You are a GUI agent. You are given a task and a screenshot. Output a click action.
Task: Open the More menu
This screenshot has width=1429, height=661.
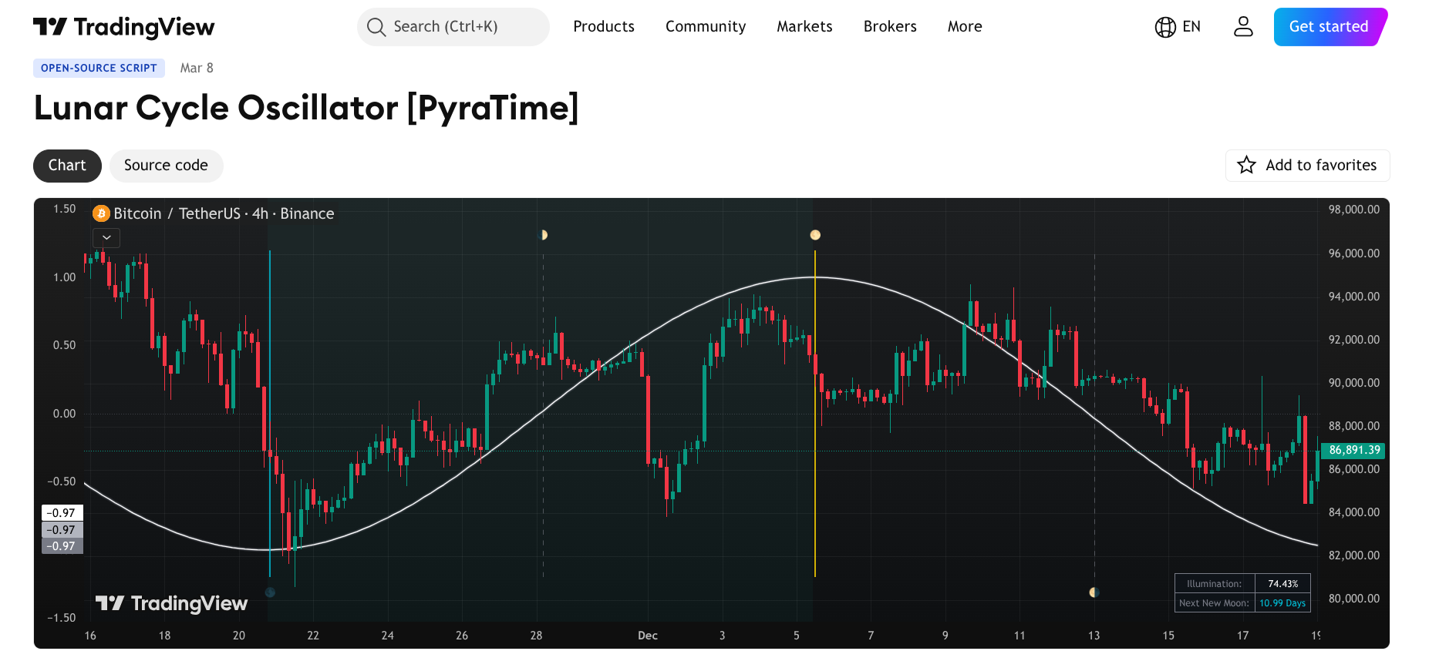[965, 27]
